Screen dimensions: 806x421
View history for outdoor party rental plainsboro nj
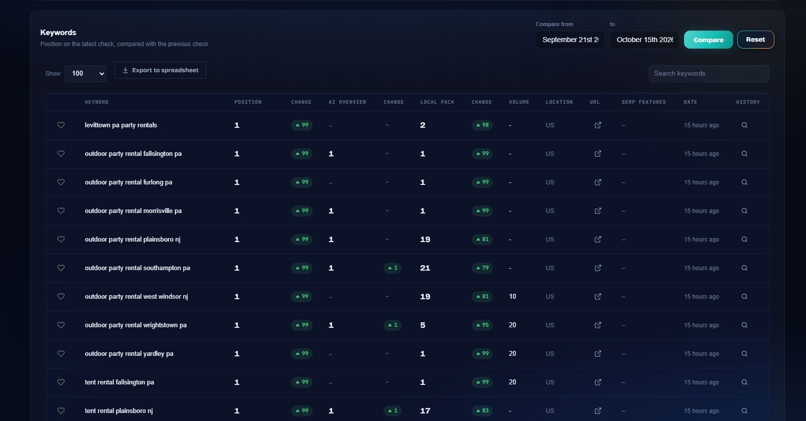[744, 240]
